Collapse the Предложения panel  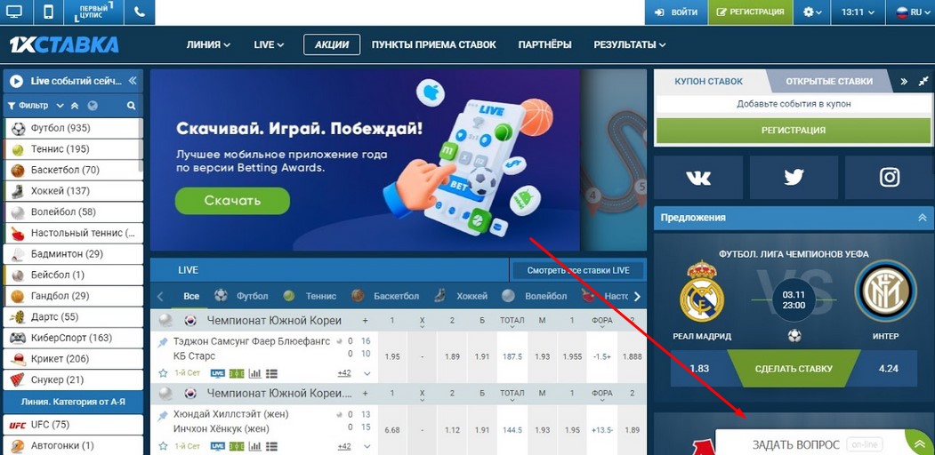[923, 218]
